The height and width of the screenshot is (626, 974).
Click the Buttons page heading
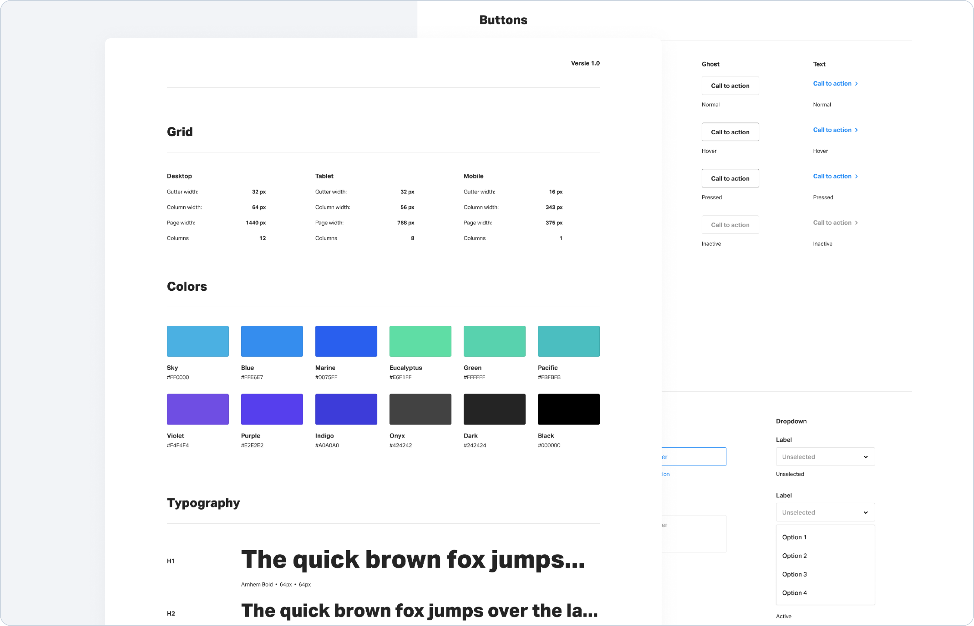pos(503,20)
